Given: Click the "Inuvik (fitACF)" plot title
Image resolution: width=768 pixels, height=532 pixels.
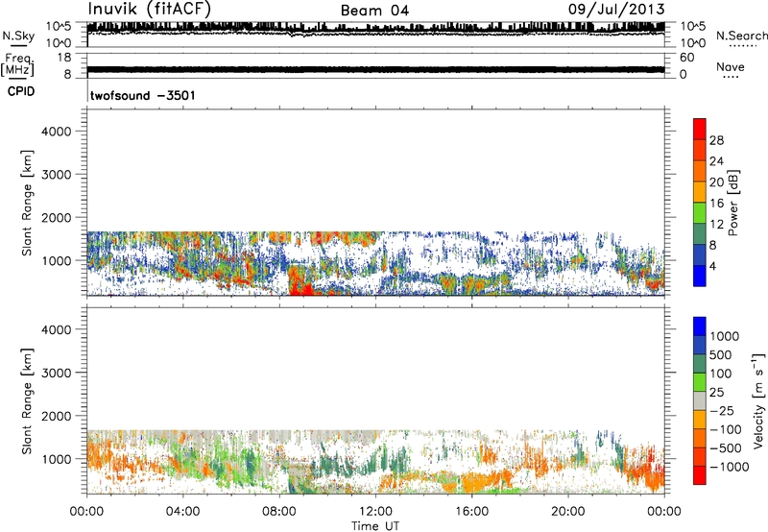Looking at the screenshot, I should [150, 10].
